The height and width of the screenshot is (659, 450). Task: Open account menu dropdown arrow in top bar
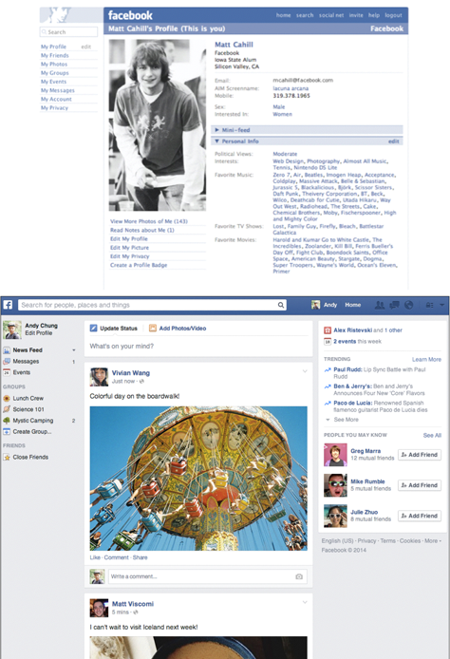click(x=442, y=305)
